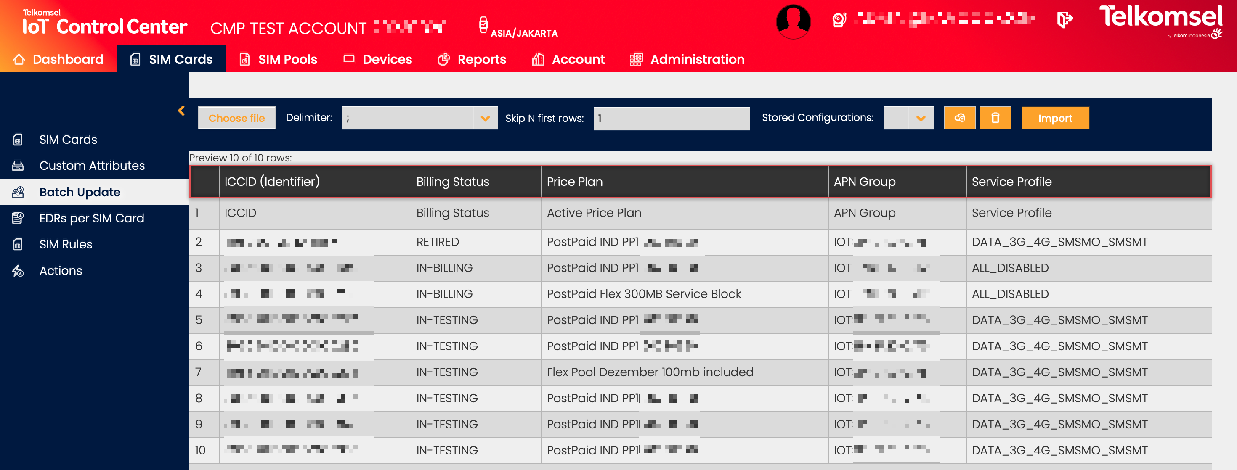This screenshot has height=470, width=1237.
Task: Click the save configuration cloud icon
Action: click(959, 118)
